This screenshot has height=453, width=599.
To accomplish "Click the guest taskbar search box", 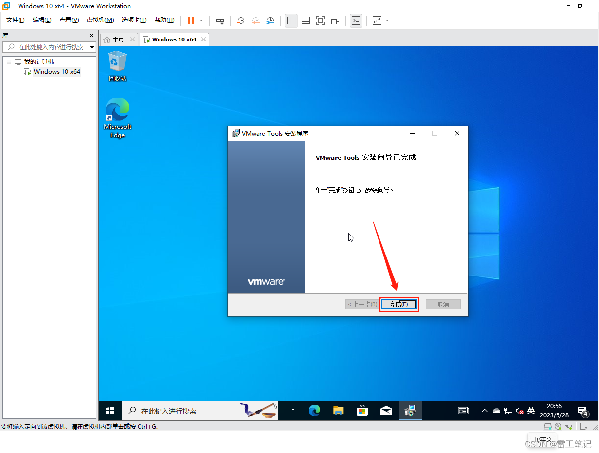I will click(x=200, y=411).
